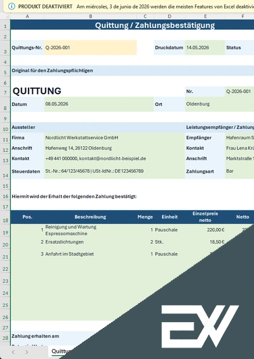The image size is (254, 359).
Task: Click the 'Netto' table header
Action: (x=239, y=217)
